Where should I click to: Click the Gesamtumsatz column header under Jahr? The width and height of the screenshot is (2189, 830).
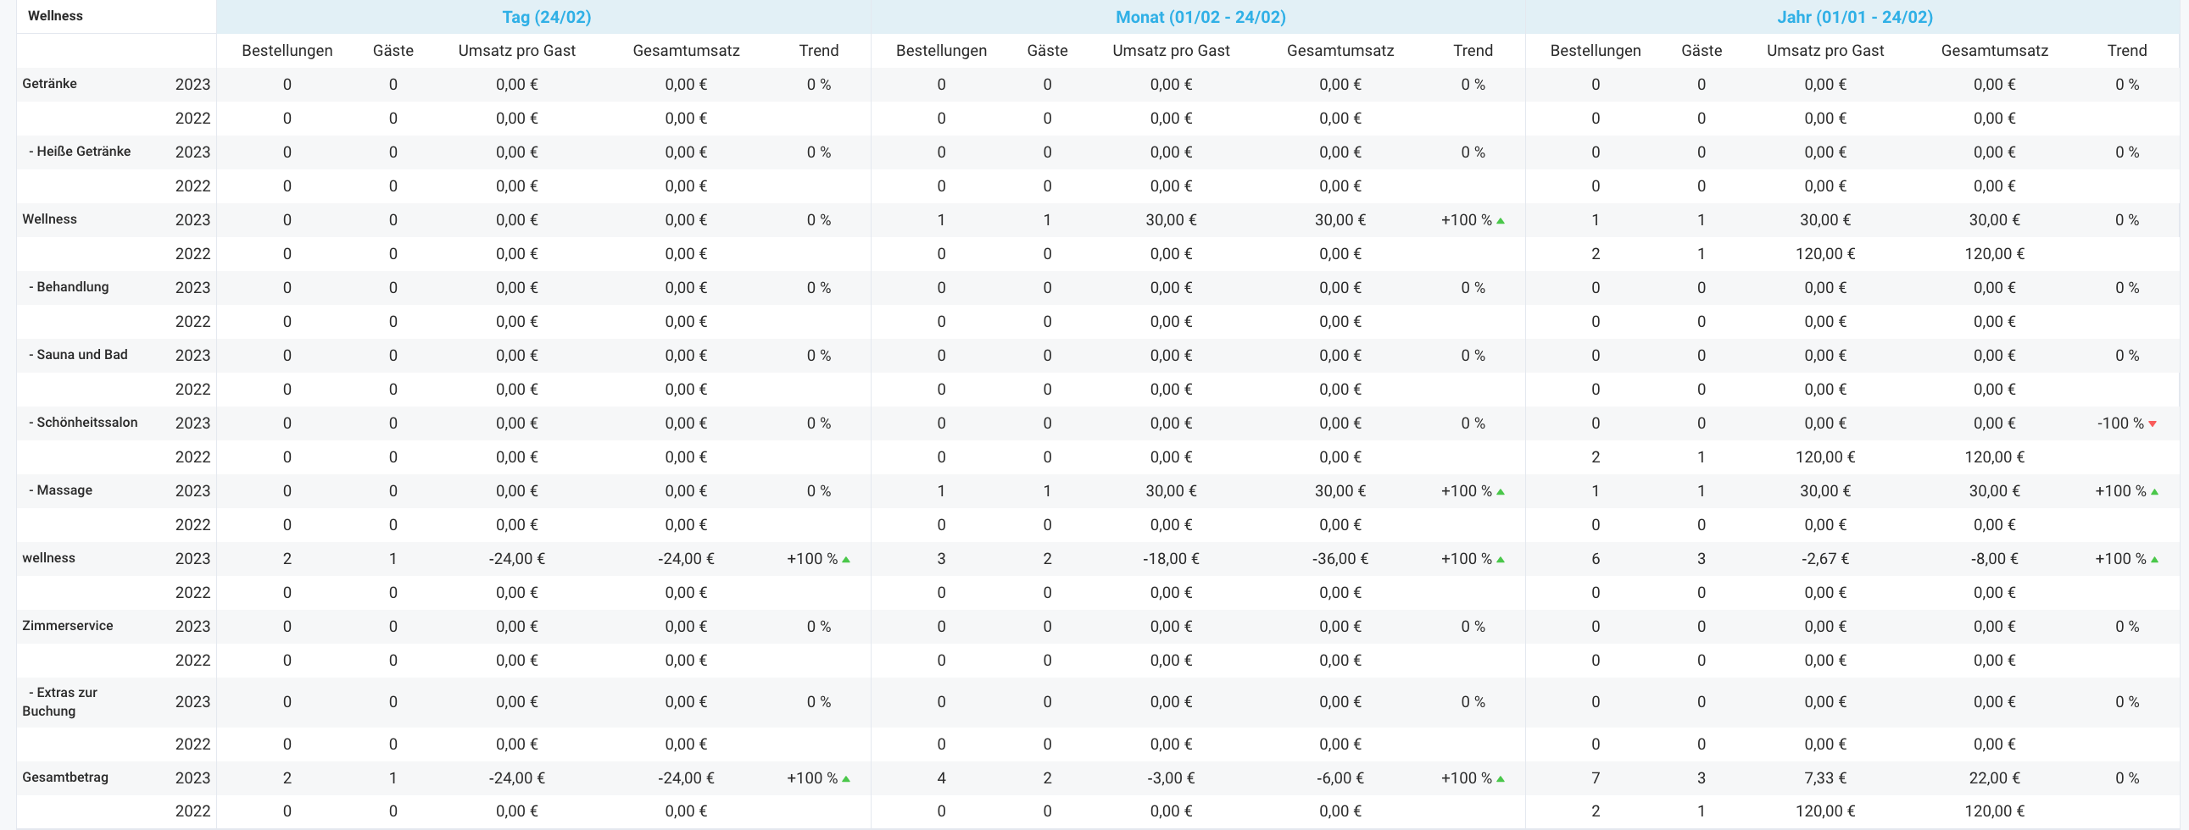click(1993, 50)
